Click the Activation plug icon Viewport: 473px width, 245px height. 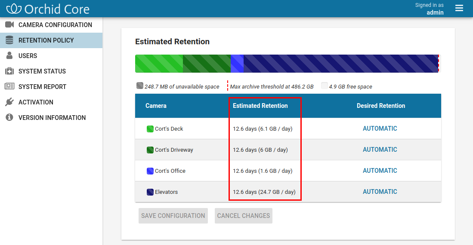coord(9,102)
